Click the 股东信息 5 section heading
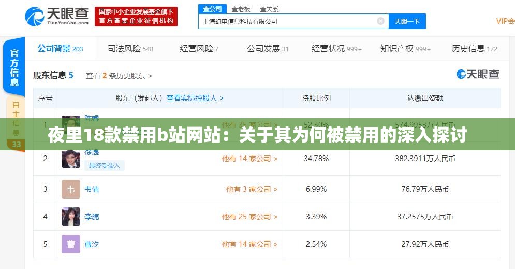 [x=53, y=75]
